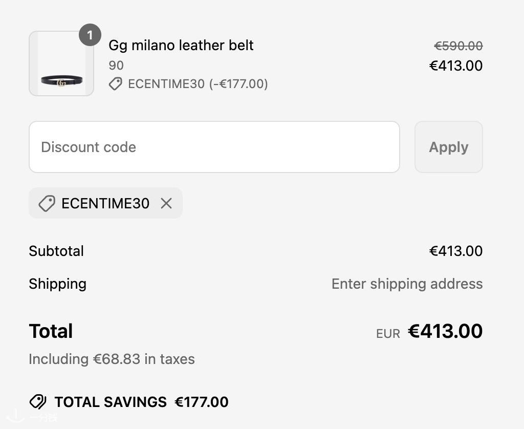Click the discounted €413.00 item price
The width and height of the screenshot is (524, 429).
[456, 66]
